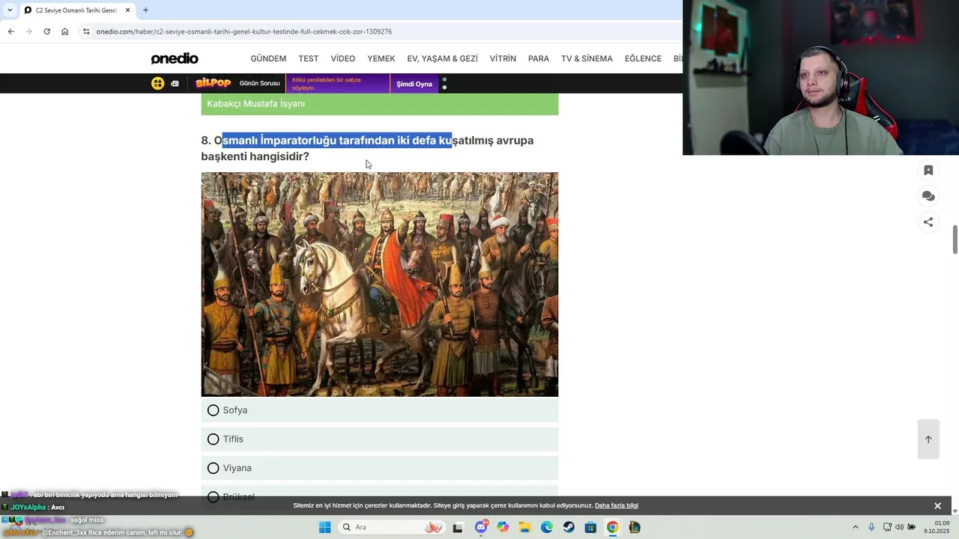Reload the onedio page
This screenshot has height=539, width=959.
(x=46, y=31)
